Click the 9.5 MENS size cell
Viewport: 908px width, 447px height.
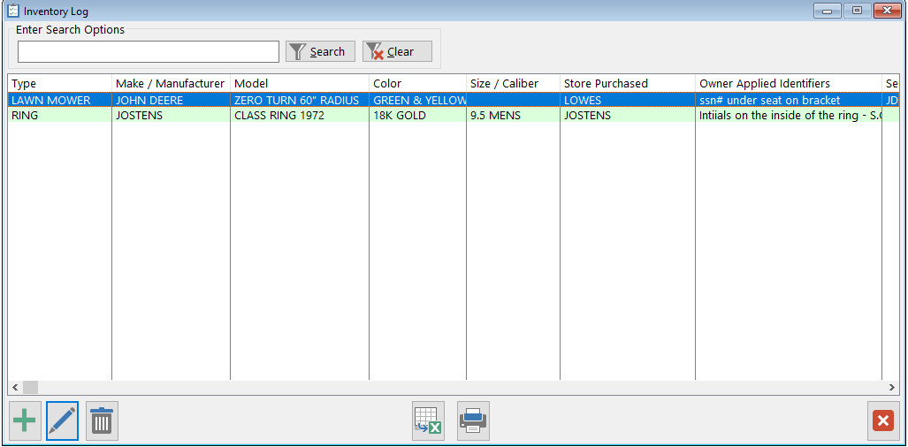(513, 115)
